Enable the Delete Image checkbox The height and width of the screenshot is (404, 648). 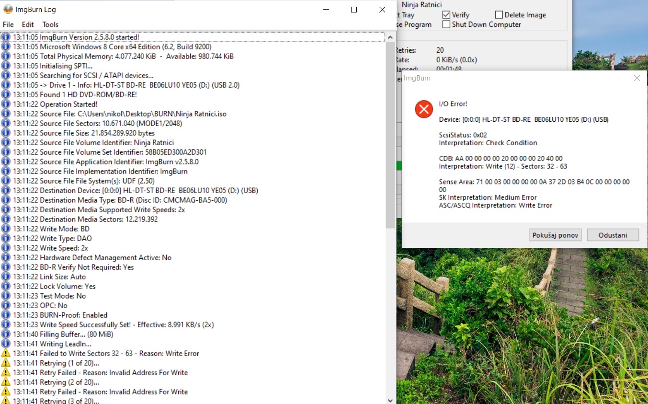[x=499, y=15]
